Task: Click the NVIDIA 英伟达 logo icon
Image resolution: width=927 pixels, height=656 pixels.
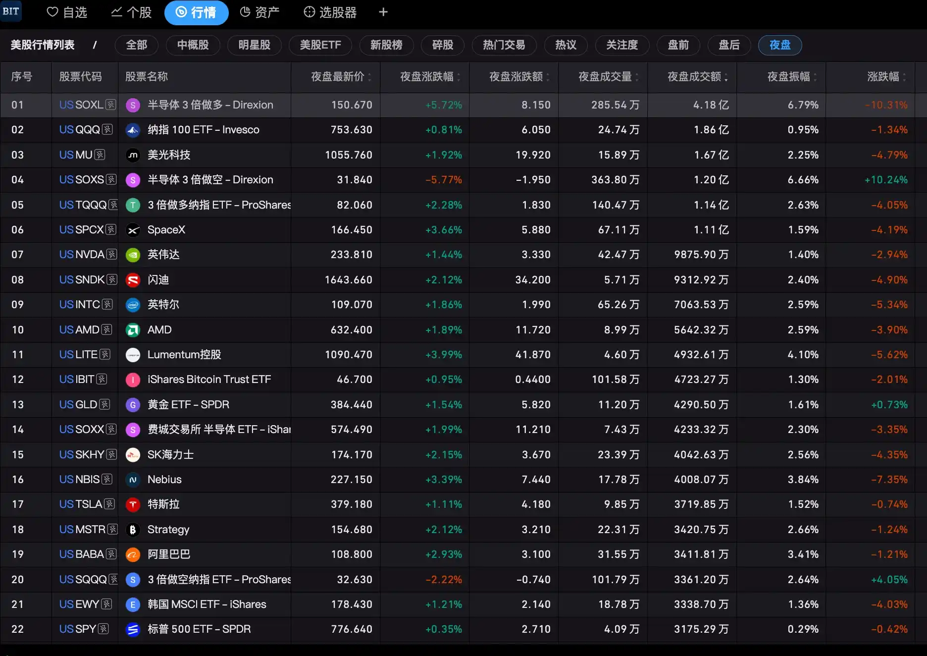Action: 133,255
